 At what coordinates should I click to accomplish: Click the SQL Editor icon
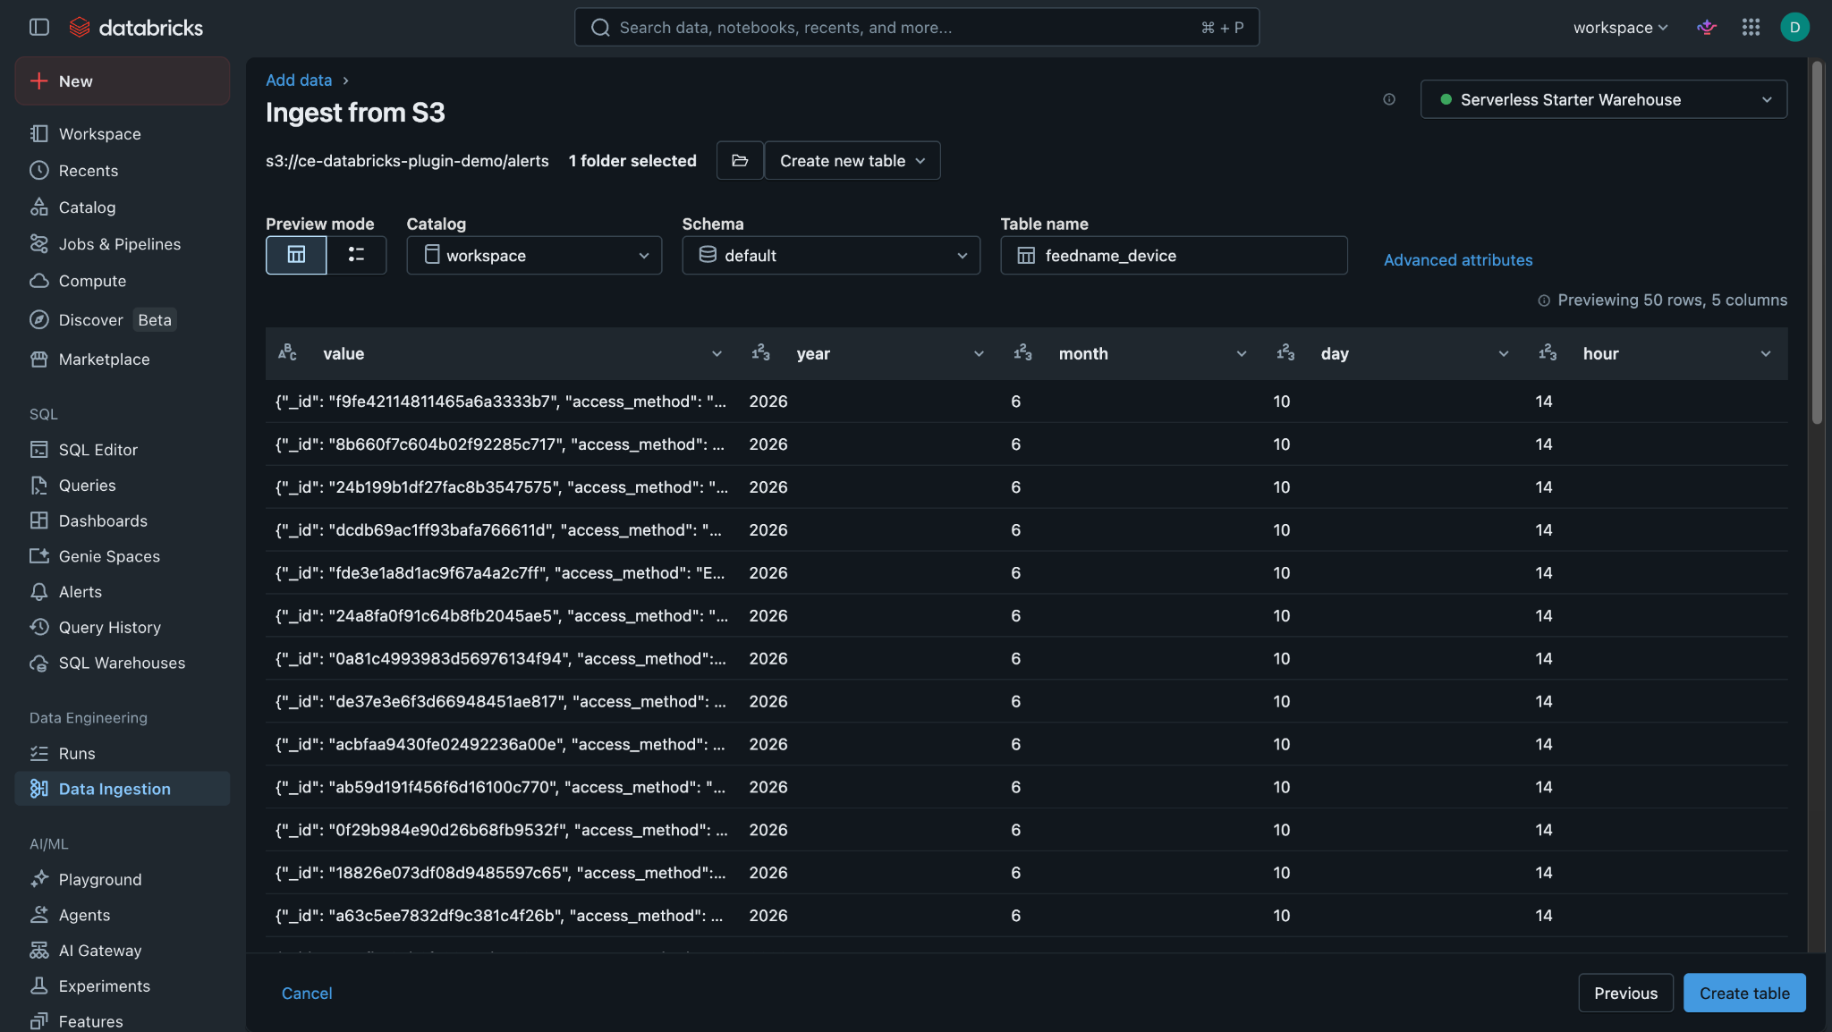coord(39,449)
